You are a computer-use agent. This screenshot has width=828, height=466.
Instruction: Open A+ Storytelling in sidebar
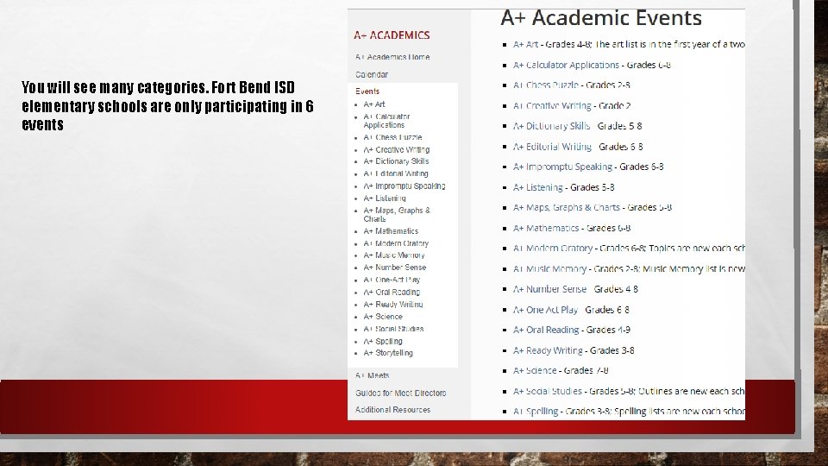tap(388, 353)
